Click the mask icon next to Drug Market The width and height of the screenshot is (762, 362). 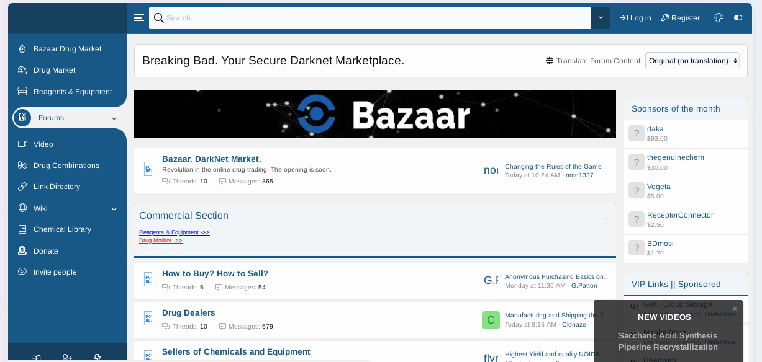click(23, 70)
